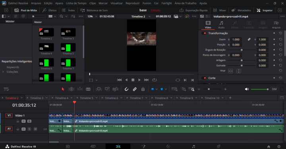
Task: Adjust the Ângulo de Rotação slider
Action: [x=242, y=50]
